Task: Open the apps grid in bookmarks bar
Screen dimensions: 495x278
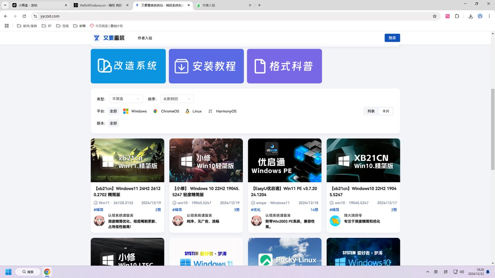Action: 7,26
